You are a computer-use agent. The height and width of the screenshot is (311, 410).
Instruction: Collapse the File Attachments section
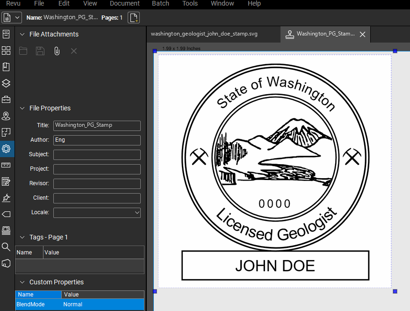[x=22, y=34]
